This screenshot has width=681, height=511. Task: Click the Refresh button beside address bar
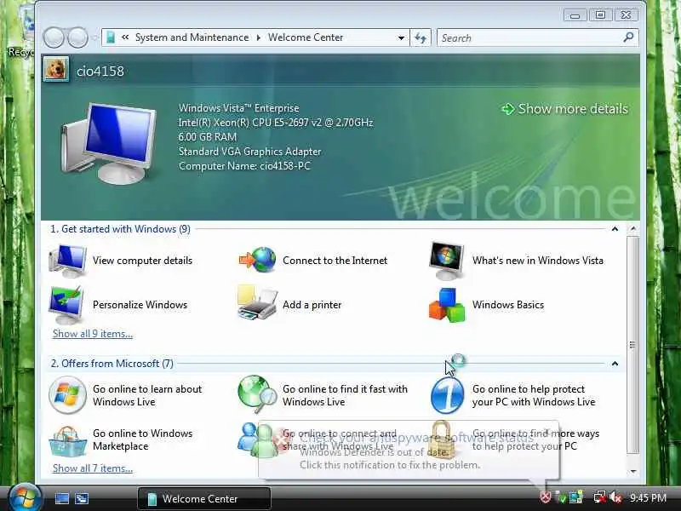(421, 37)
